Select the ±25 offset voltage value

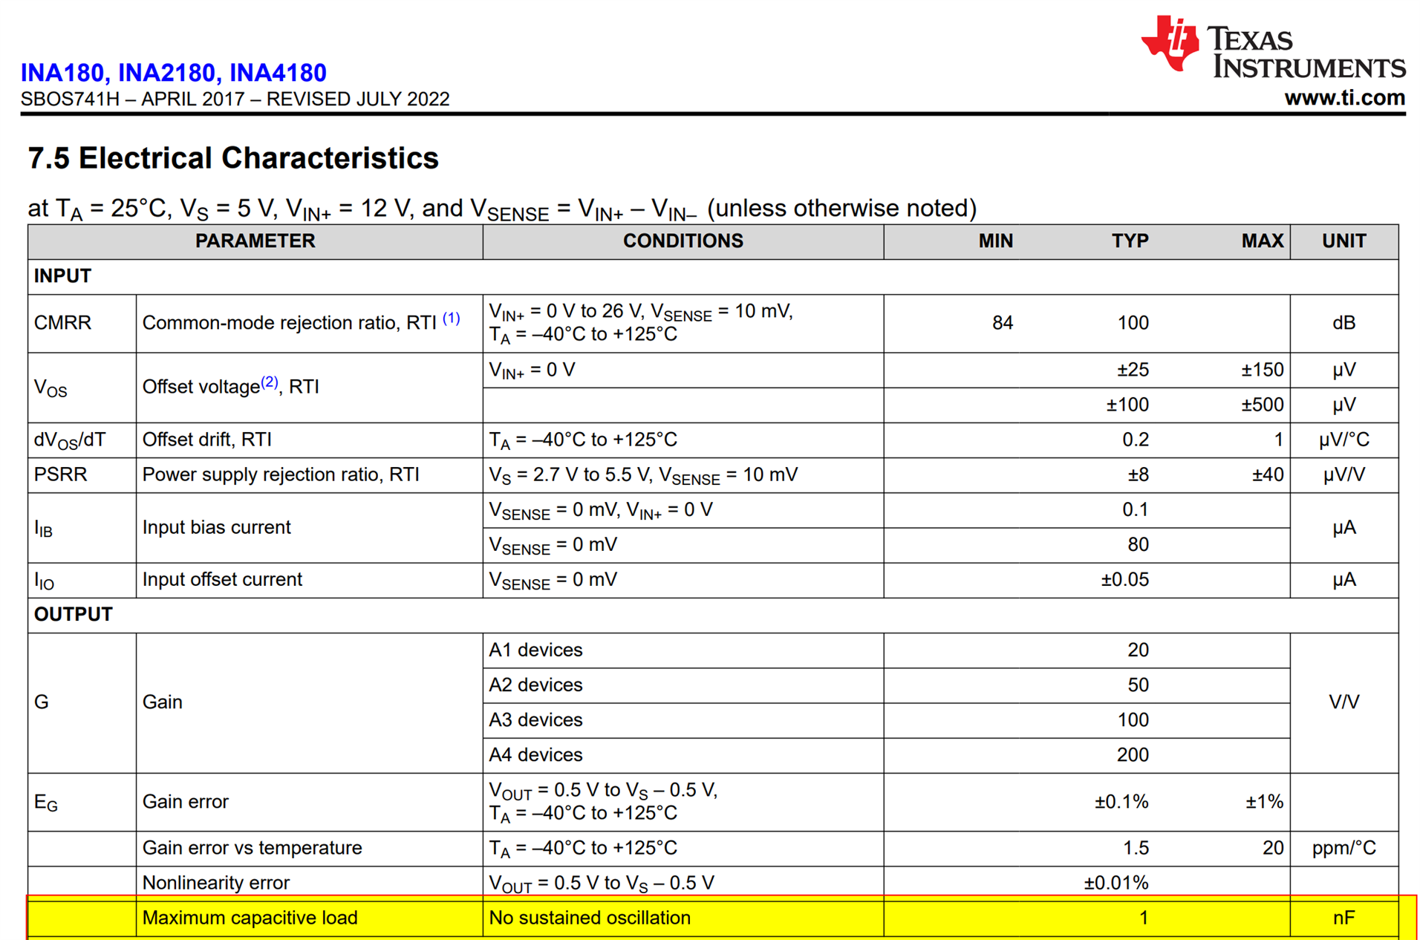(1133, 370)
